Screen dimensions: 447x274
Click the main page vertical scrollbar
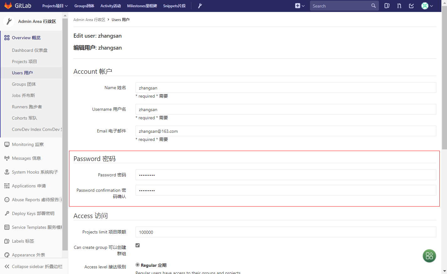[x=444, y=78]
